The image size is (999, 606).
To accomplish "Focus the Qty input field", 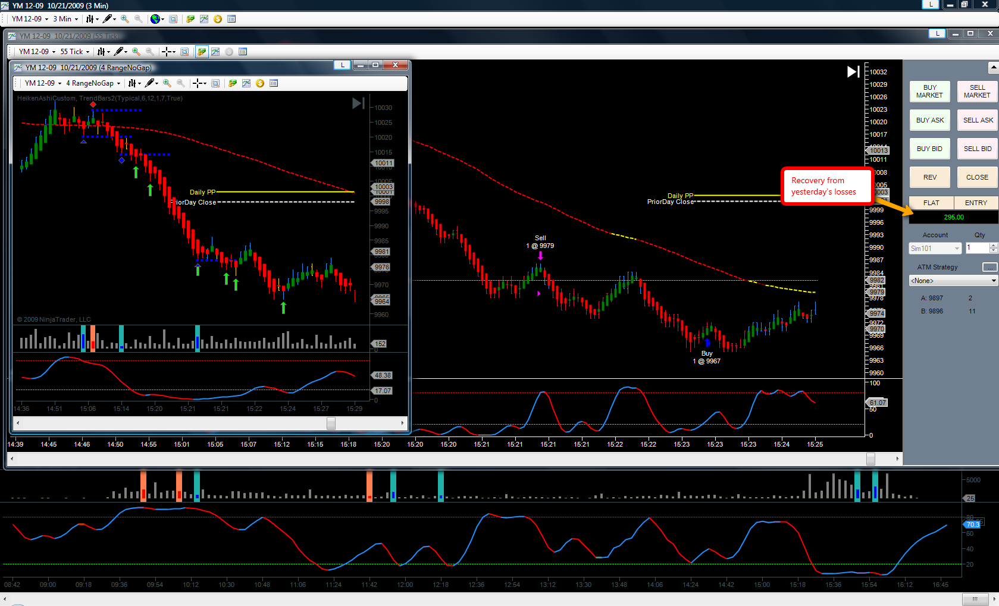I will [978, 249].
